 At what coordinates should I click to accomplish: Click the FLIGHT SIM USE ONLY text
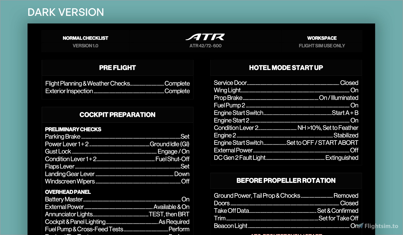coord(322,46)
